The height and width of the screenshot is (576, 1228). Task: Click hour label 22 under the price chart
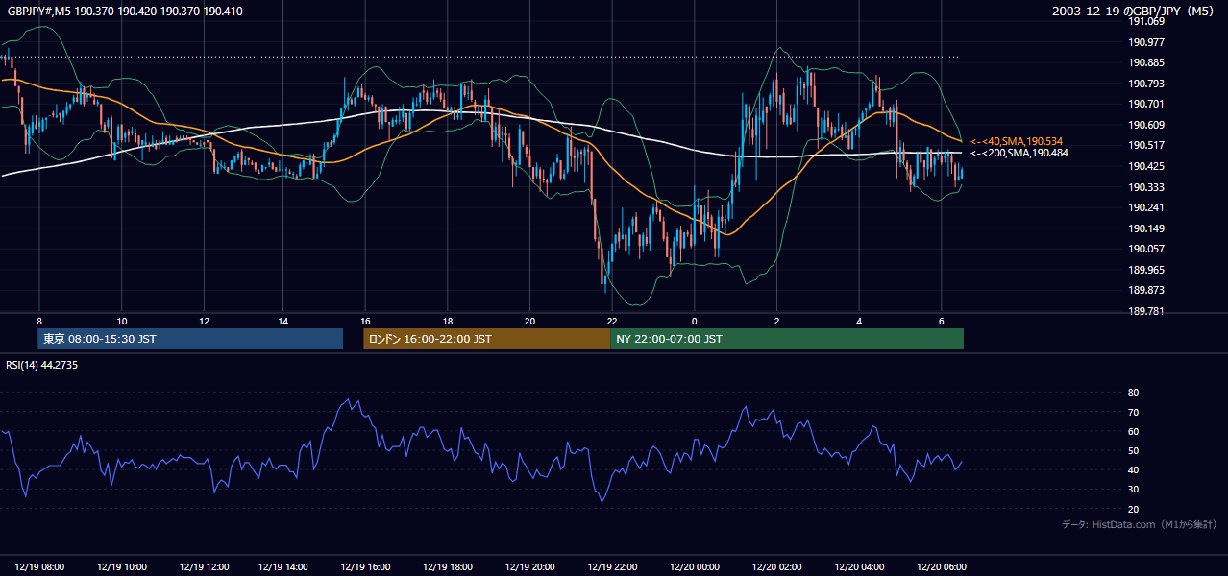(x=612, y=320)
